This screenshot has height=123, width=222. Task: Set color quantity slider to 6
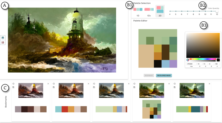182,11
